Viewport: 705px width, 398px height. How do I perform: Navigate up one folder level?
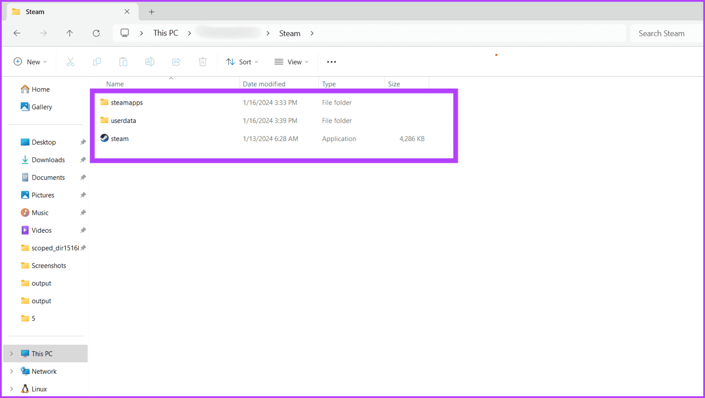[x=69, y=33]
